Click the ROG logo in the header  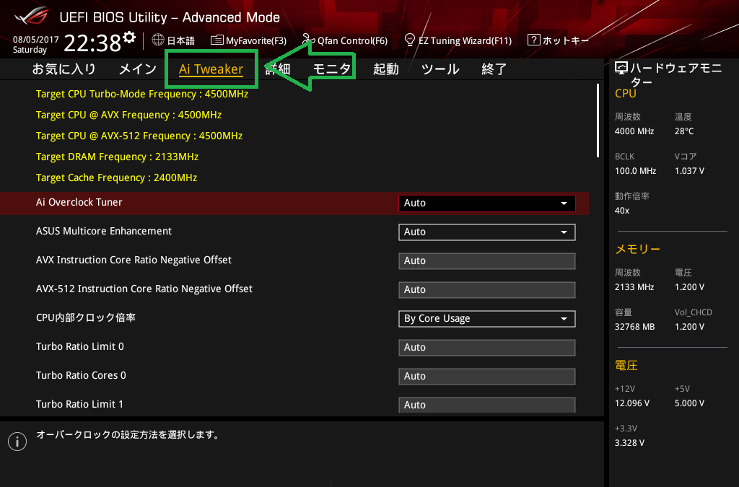32,16
